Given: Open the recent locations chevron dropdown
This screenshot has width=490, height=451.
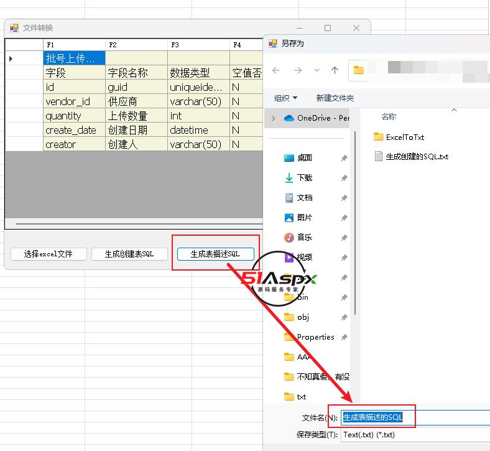Looking at the screenshot, I should coord(317,70).
